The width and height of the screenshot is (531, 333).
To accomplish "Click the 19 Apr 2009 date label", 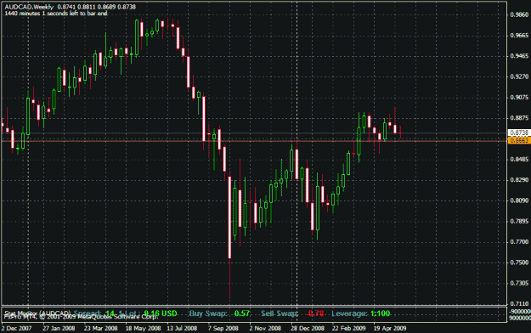I will [390, 328].
